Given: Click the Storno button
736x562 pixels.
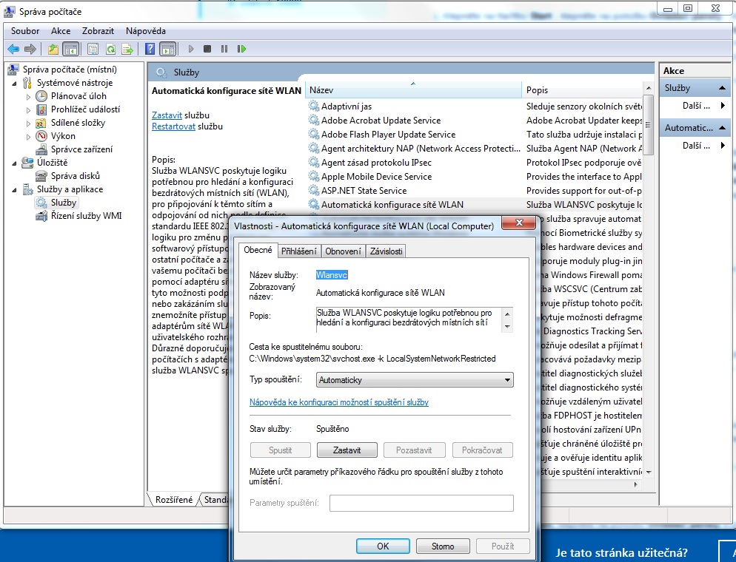Looking at the screenshot, I should (x=443, y=546).
